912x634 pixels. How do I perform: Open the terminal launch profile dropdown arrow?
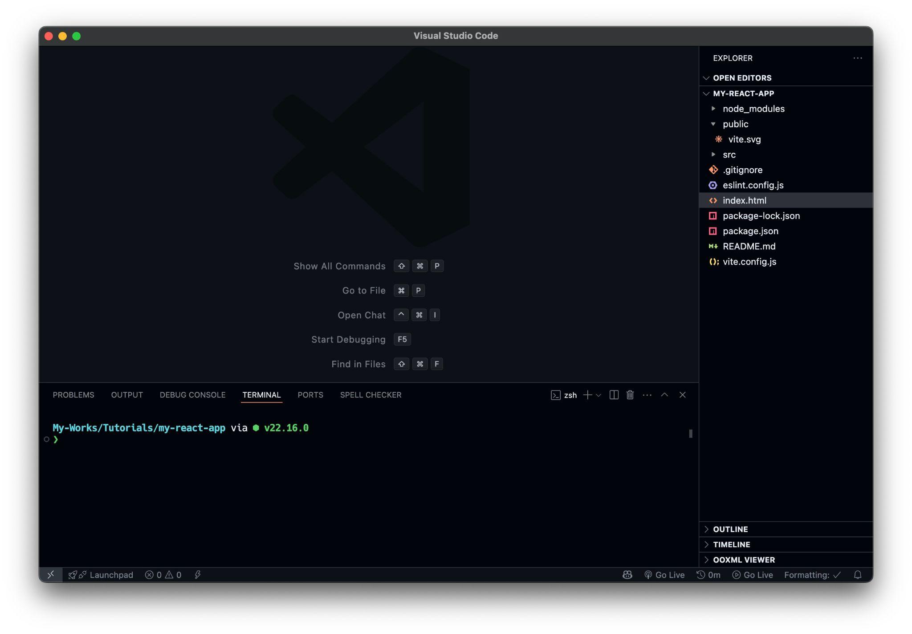click(x=598, y=395)
